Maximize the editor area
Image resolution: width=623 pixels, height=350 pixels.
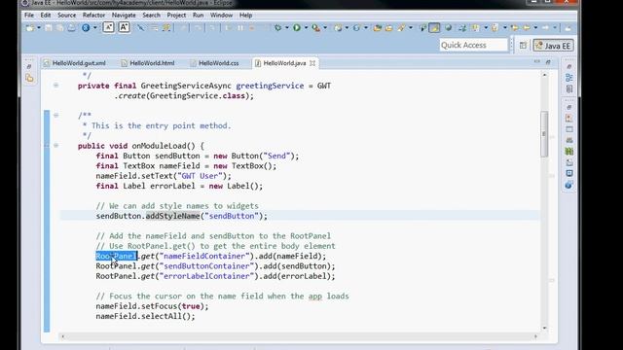click(548, 62)
